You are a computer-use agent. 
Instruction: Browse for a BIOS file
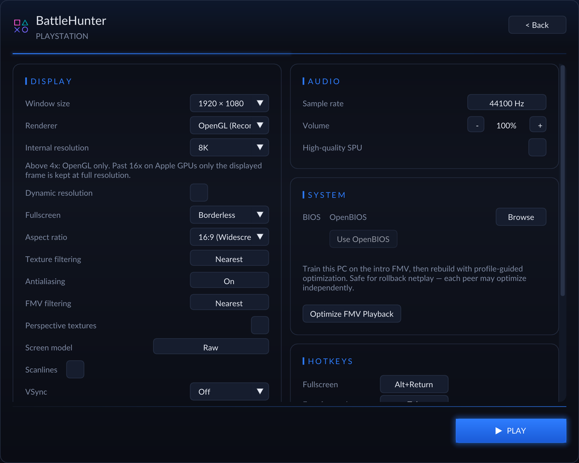[521, 217]
